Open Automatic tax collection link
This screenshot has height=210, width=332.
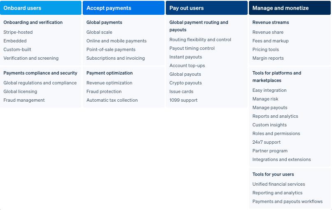click(112, 100)
